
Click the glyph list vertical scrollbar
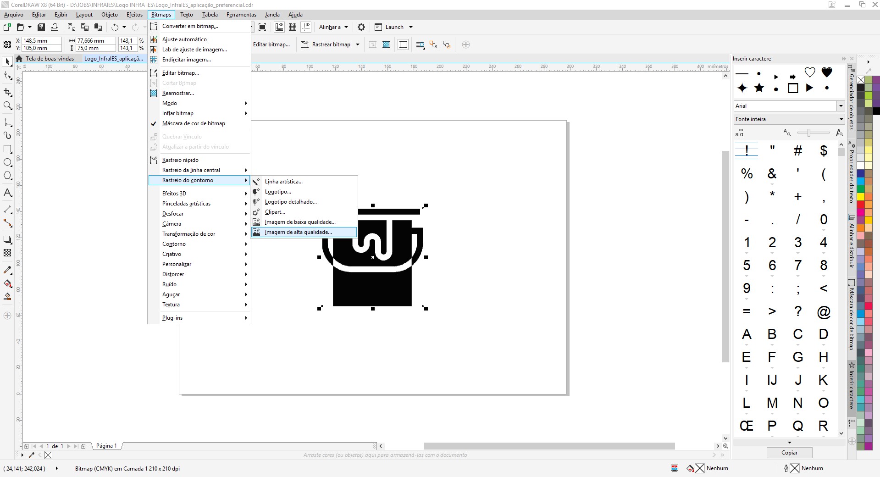[x=841, y=289]
